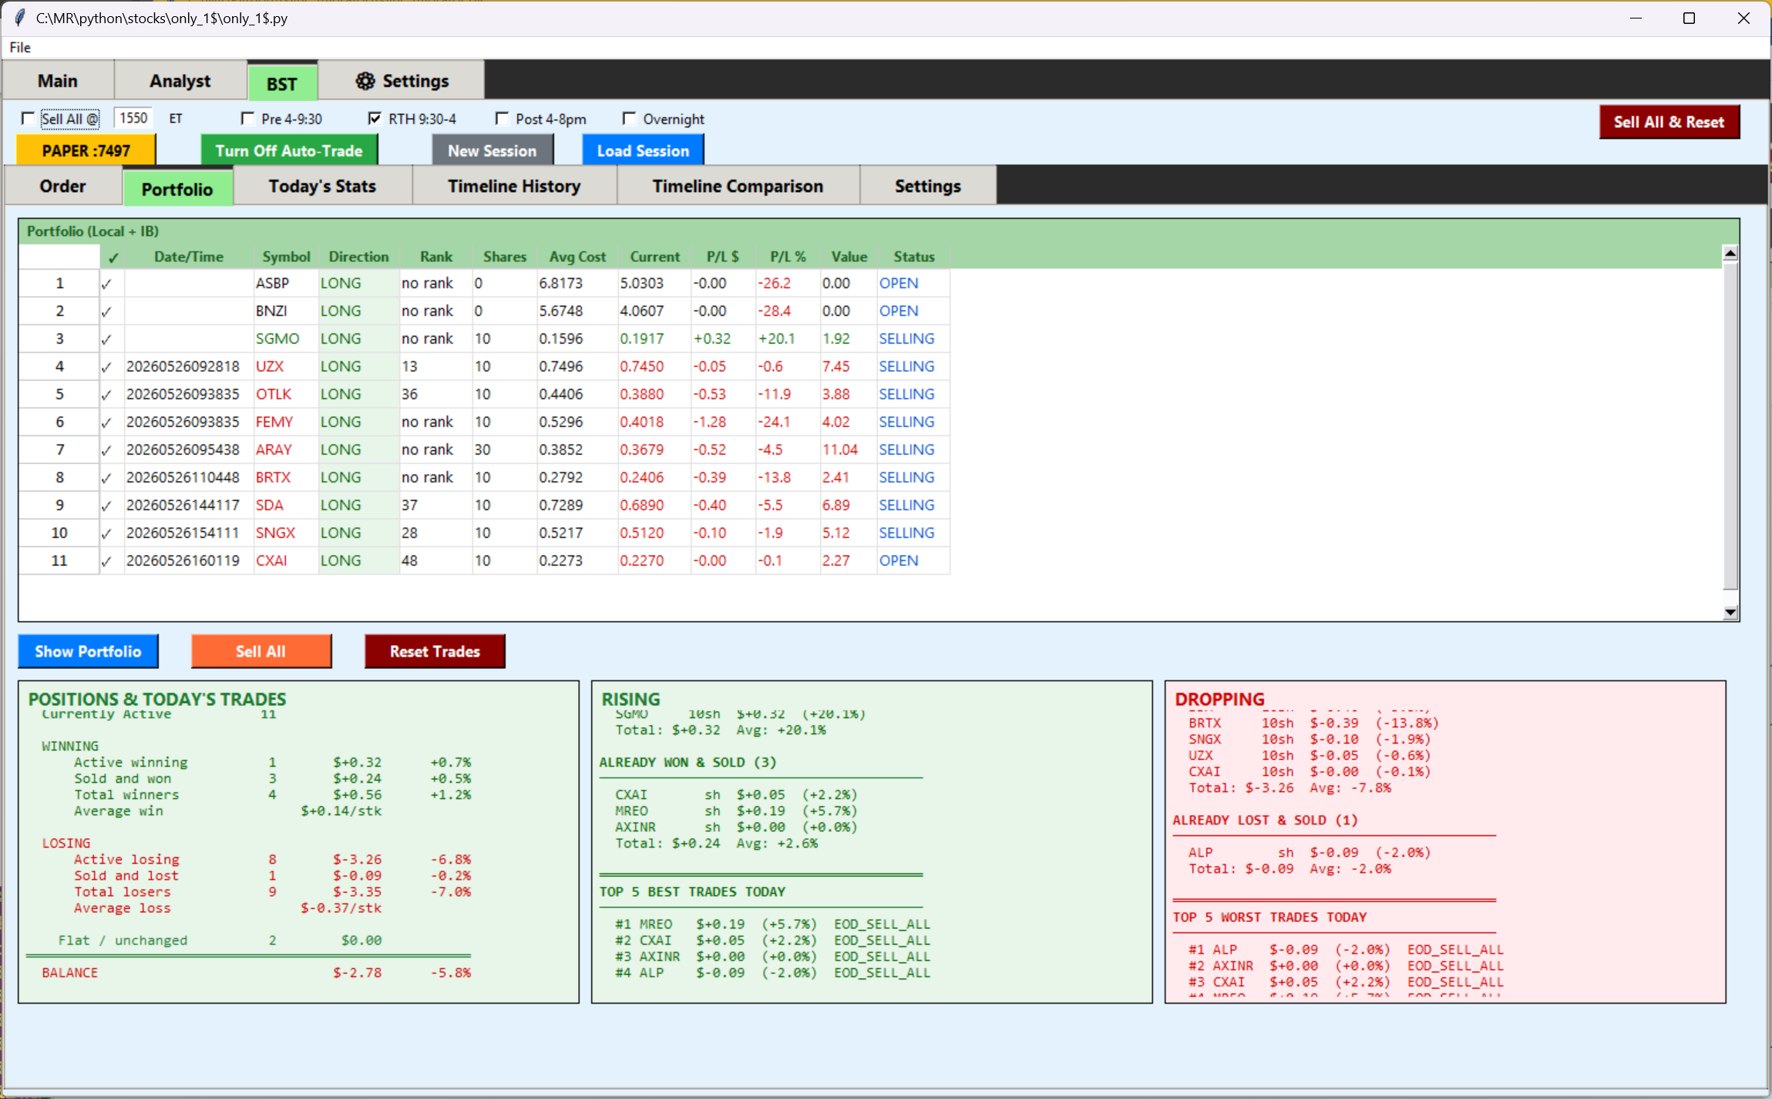Enable the Post 4-8pm checkbox
Viewport: 1772px width, 1099px height.
(503, 119)
